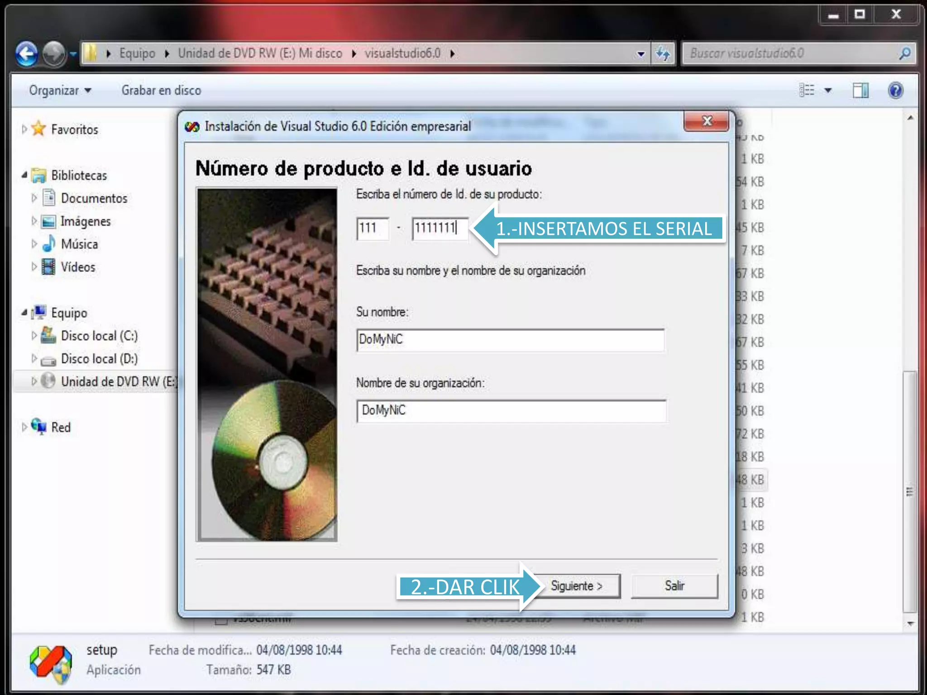
Task: Expand the Música node arrow
Action: pos(34,244)
